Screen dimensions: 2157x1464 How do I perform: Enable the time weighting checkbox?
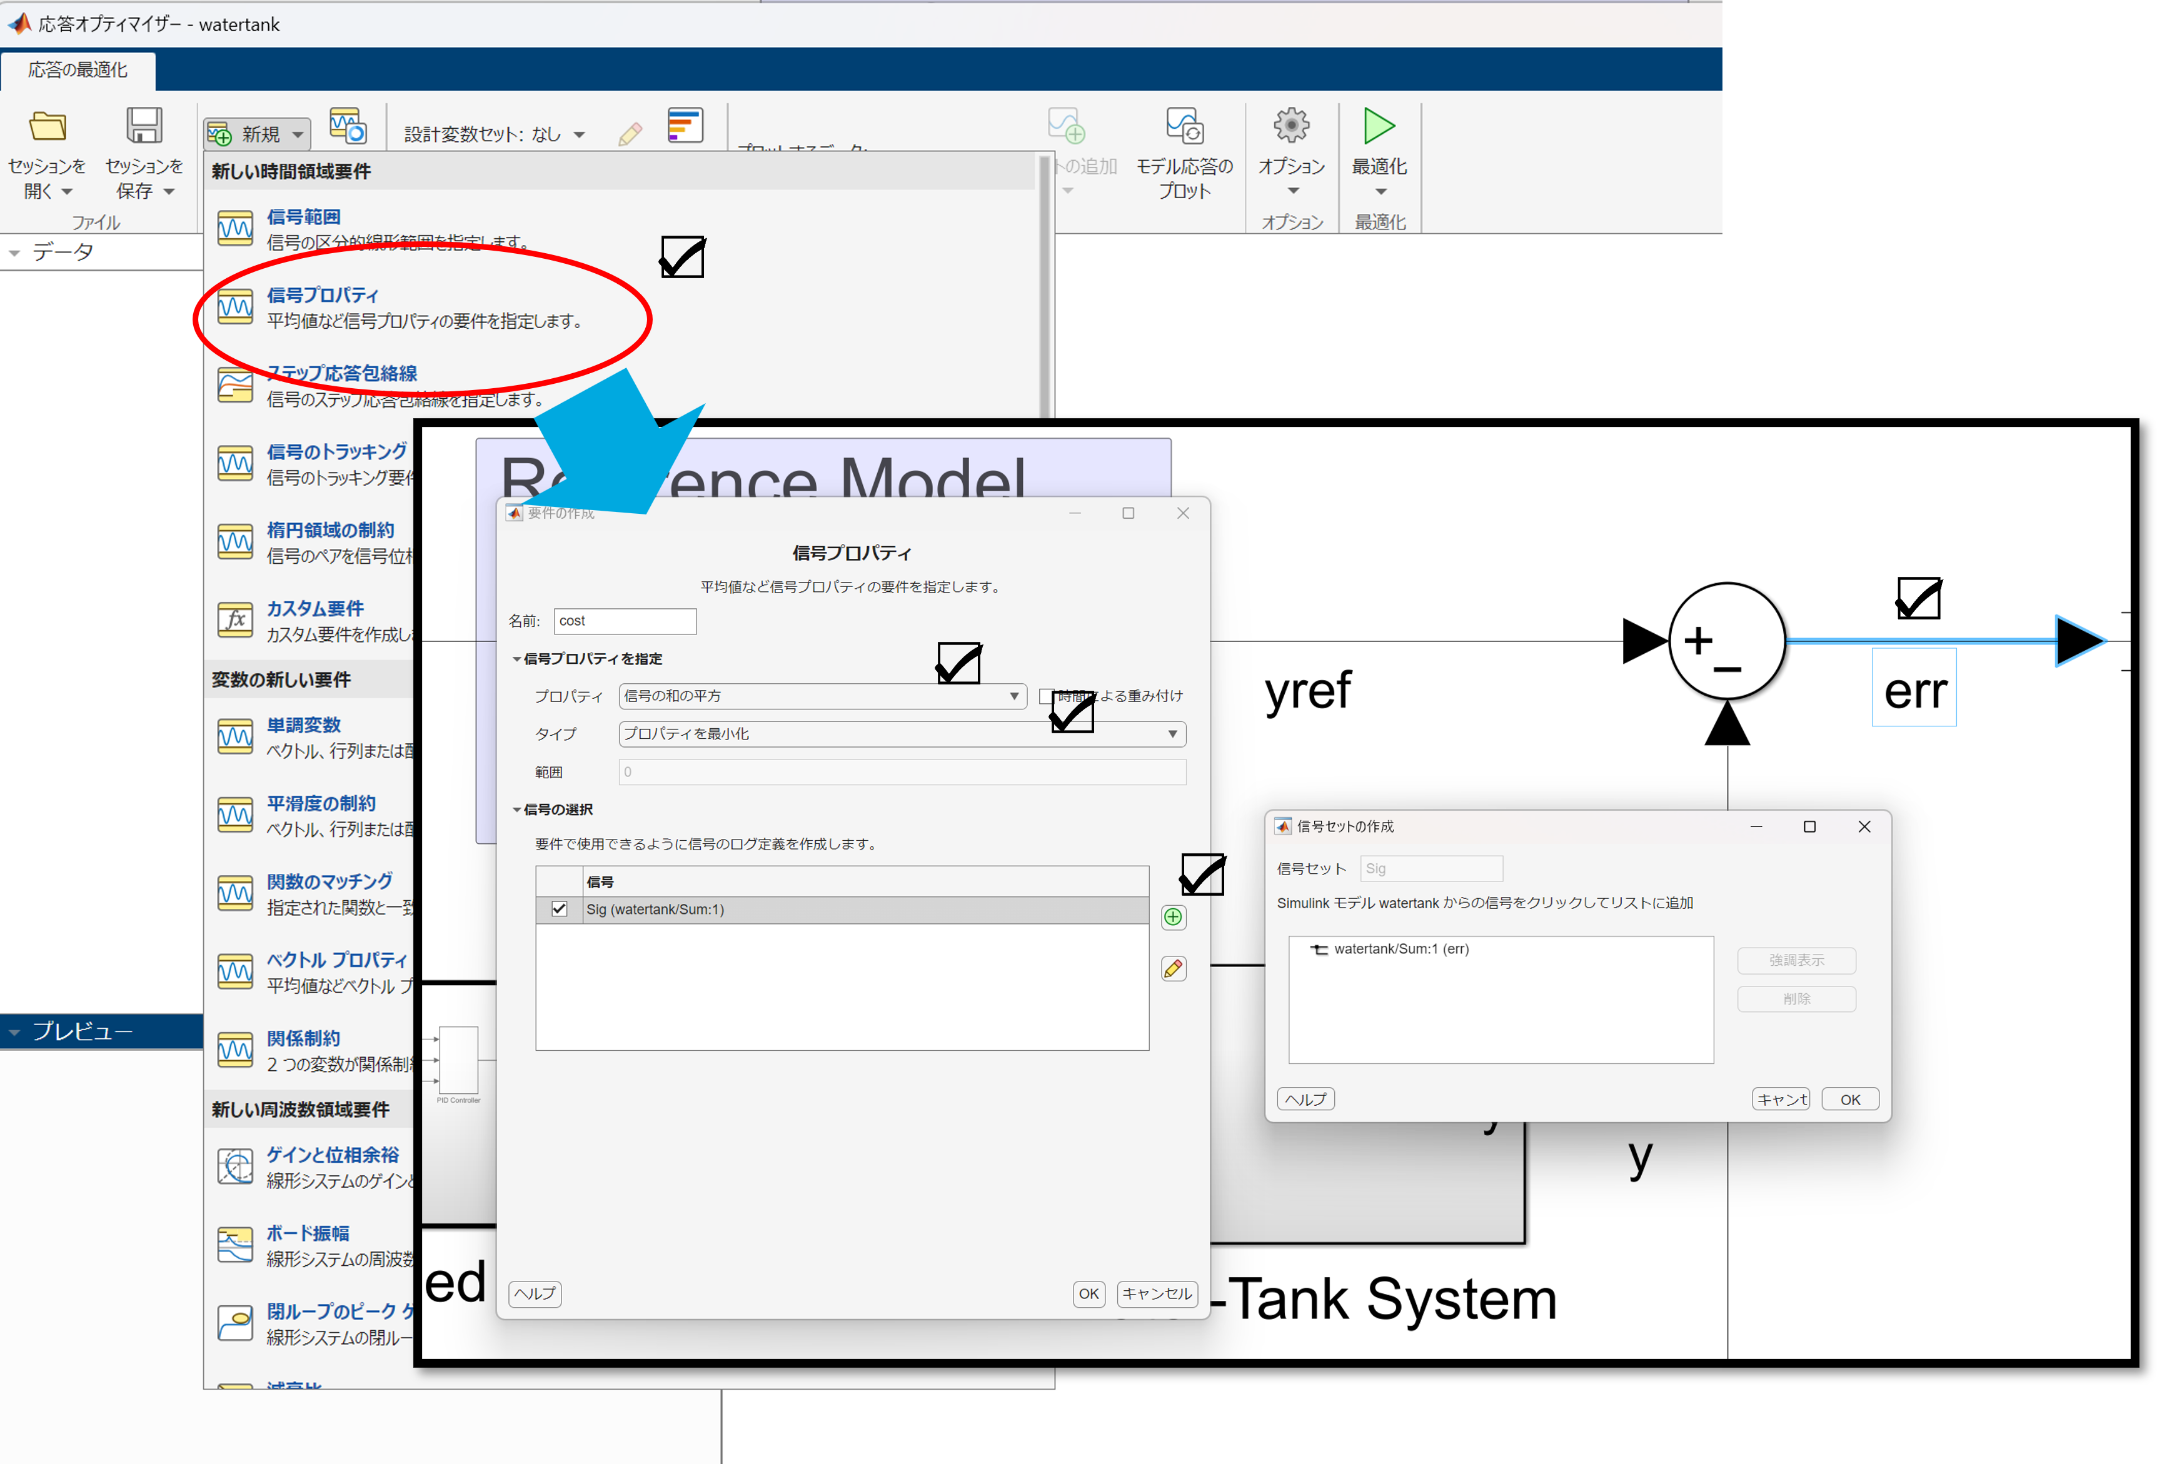(x=1047, y=696)
